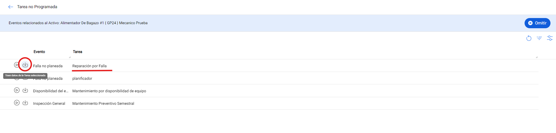Click the Omitir button
Image resolution: width=556 pixels, height=133 pixels.
click(x=537, y=23)
